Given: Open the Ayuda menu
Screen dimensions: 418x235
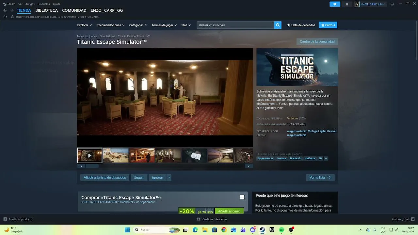Looking at the screenshot, I should pyautogui.click(x=56, y=4).
